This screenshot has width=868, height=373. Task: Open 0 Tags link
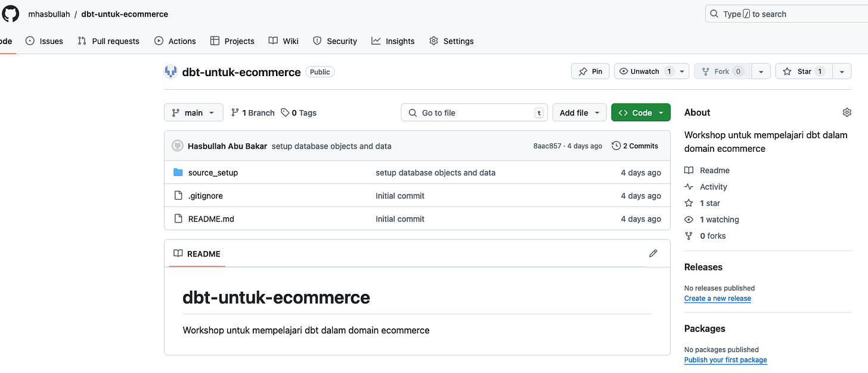tap(299, 112)
